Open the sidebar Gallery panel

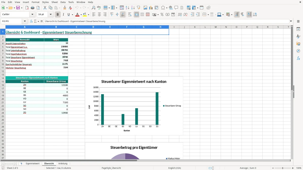click(298, 44)
